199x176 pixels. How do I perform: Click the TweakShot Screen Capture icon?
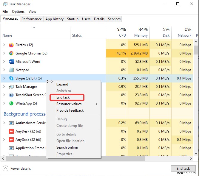[11, 95]
